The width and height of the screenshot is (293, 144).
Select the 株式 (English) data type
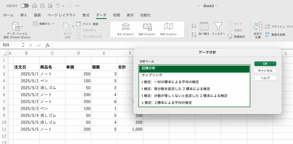tap(126, 29)
